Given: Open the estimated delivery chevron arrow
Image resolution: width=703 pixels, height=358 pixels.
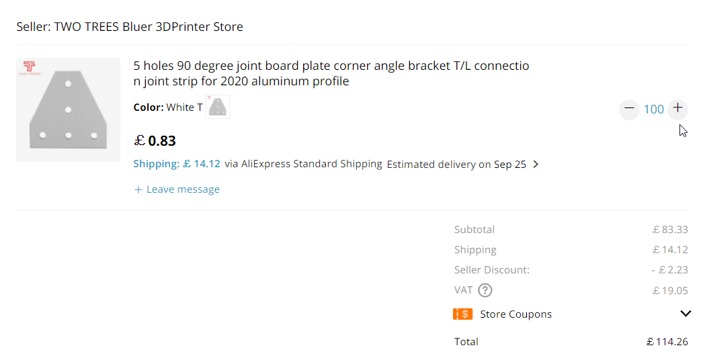Looking at the screenshot, I should pos(536,164).
